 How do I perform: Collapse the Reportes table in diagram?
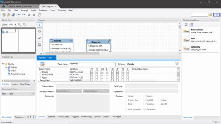point(108,42)
